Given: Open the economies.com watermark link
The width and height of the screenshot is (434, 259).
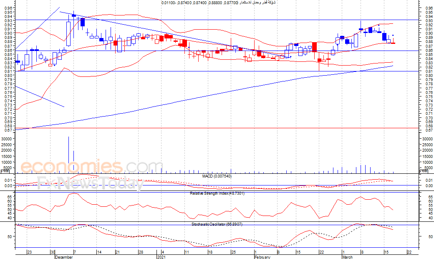Looking at the screenshot, I should coord(91,166).
